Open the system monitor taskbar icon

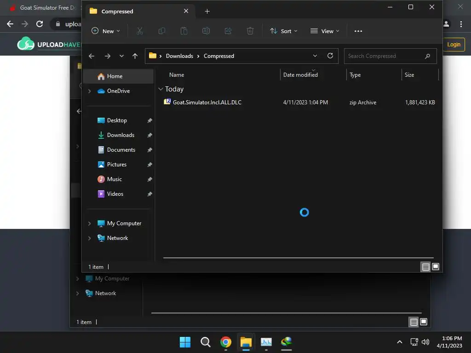click(x=266, y=342)
